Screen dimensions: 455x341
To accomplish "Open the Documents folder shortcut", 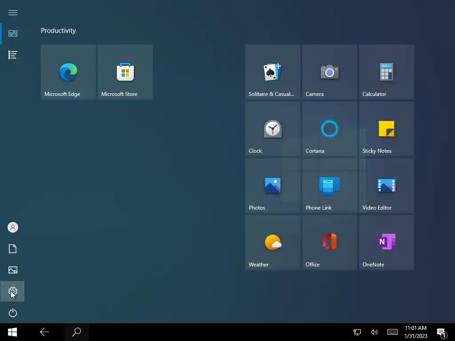I will point(13,249).
